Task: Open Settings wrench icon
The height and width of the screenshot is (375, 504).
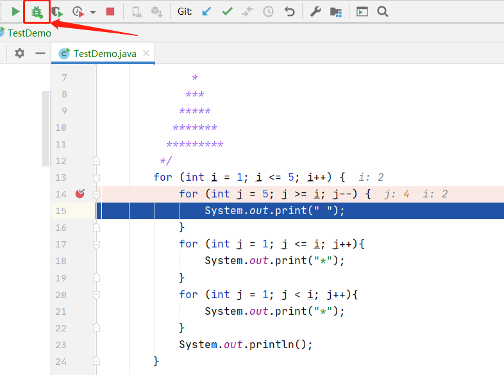Action: pos(315,12)
